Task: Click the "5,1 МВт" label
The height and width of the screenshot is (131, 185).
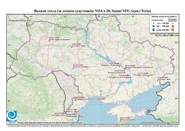Action: [x=80, y=97]
